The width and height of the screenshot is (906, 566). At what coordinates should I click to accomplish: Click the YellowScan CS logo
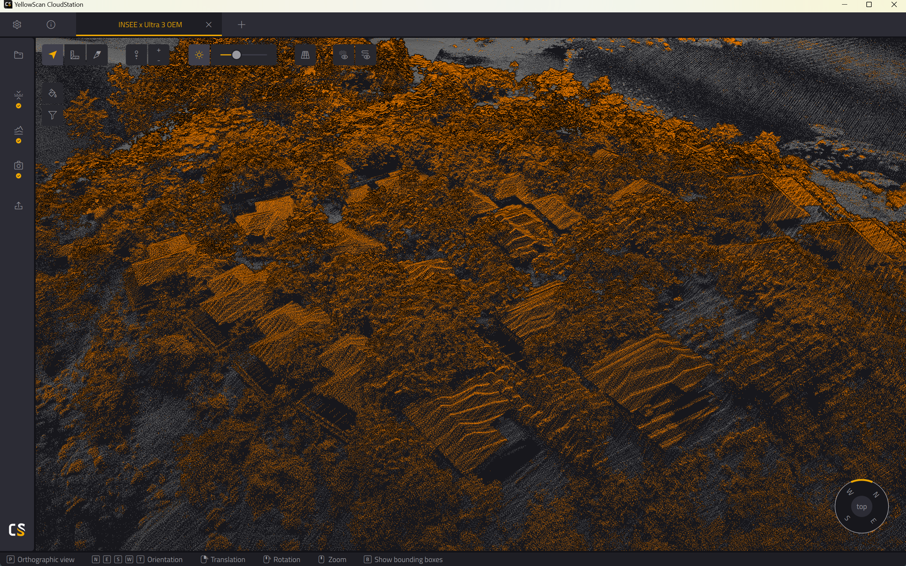[17, 530]
